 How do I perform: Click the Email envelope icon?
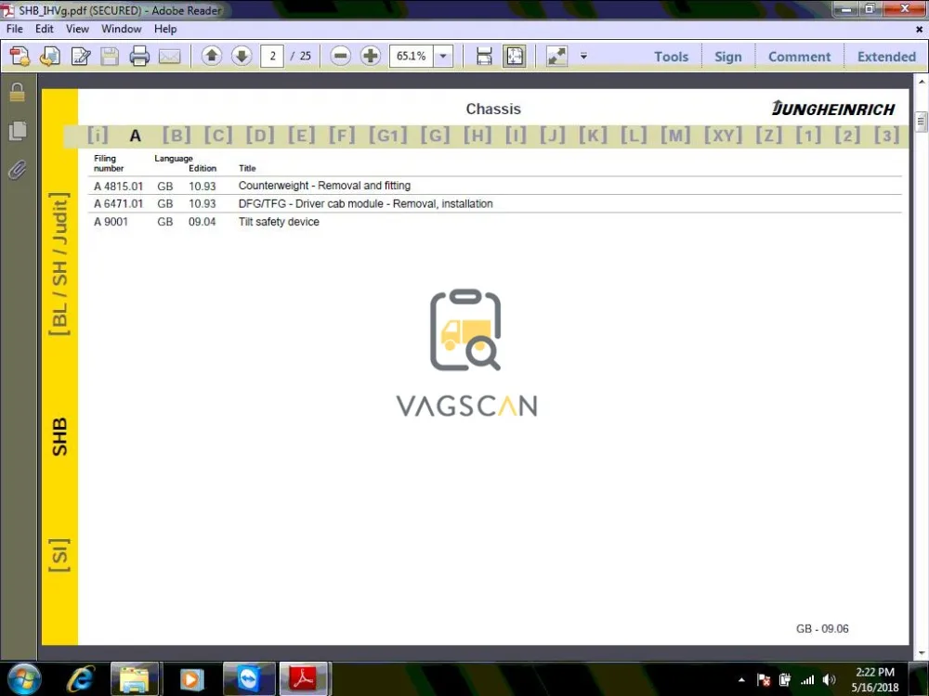169,57
